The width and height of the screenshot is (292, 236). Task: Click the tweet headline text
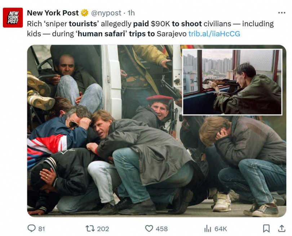pos(134,29)
